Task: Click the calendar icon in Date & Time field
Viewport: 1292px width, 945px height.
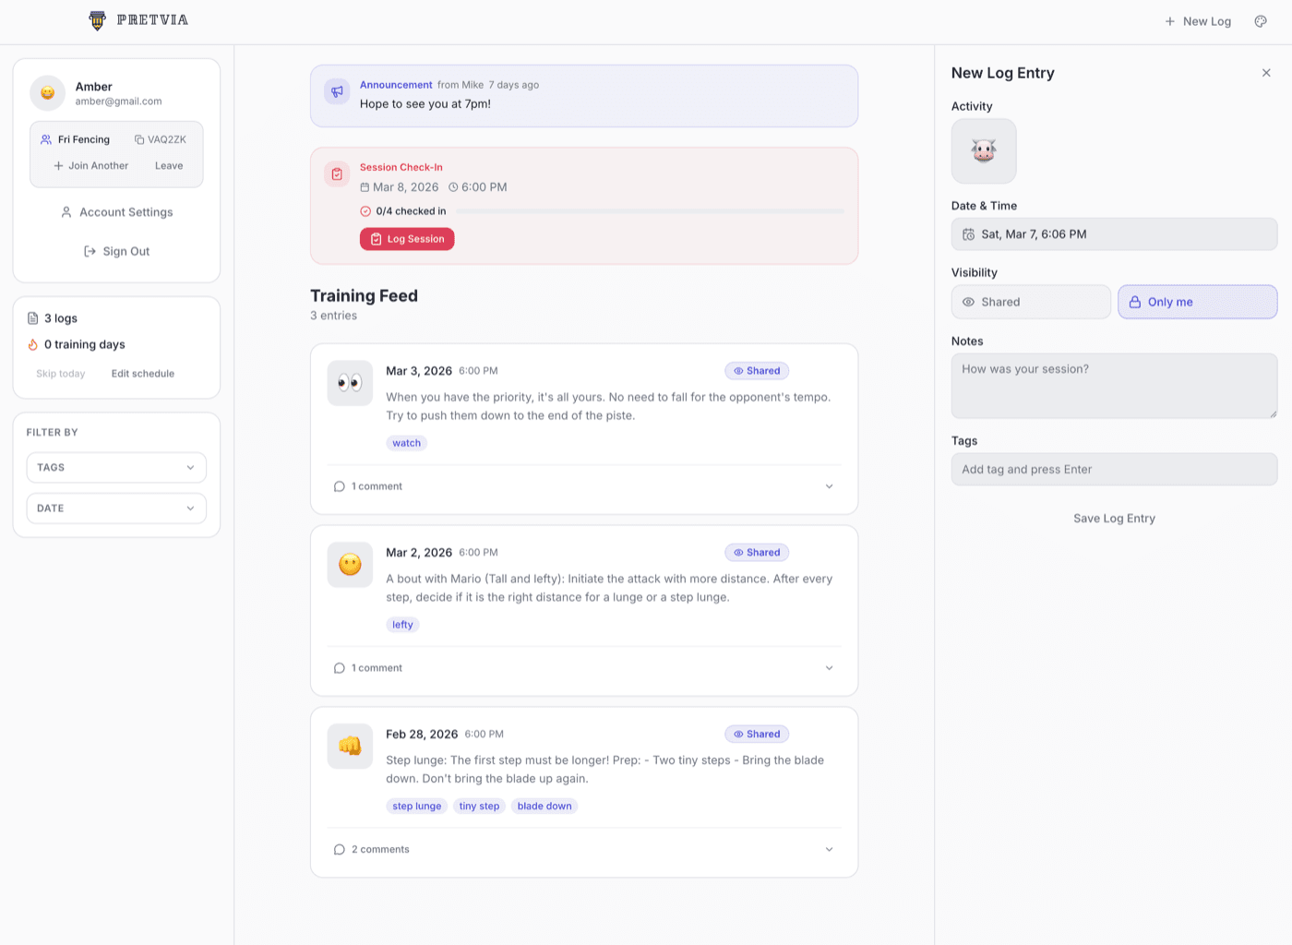Action: point(970,233)
